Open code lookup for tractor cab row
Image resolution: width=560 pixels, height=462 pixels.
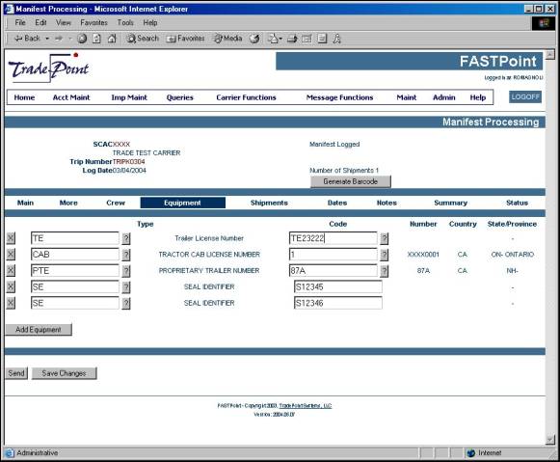click(x=385, y=255)
